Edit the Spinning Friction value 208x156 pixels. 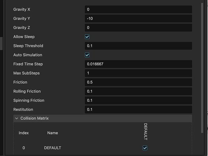pos(138,100)
